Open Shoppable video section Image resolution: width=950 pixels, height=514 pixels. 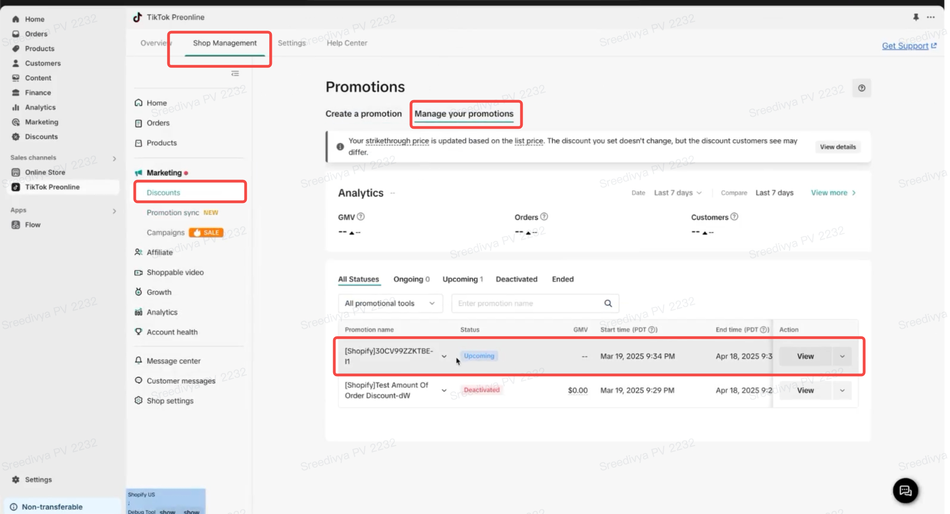(175, 272)
